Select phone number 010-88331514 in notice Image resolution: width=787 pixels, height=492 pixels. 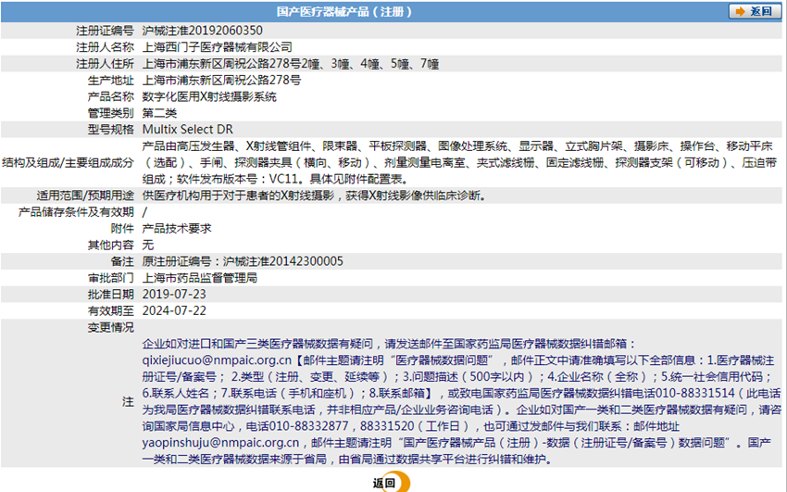(695, 394)
